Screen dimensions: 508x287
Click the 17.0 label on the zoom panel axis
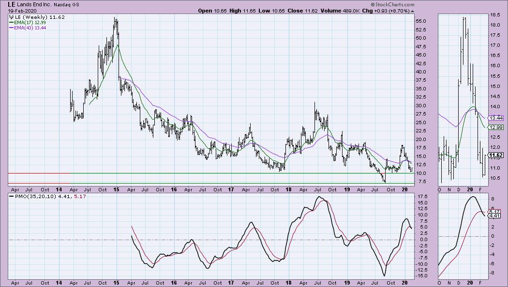click(495, 45)
